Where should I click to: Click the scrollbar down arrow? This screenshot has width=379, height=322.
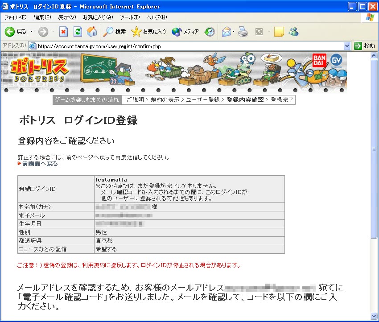point(374,315)
